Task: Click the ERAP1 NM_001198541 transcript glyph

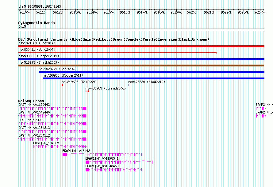Action: coord(119,162)
